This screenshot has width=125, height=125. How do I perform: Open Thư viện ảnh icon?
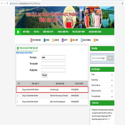[31, 40]
